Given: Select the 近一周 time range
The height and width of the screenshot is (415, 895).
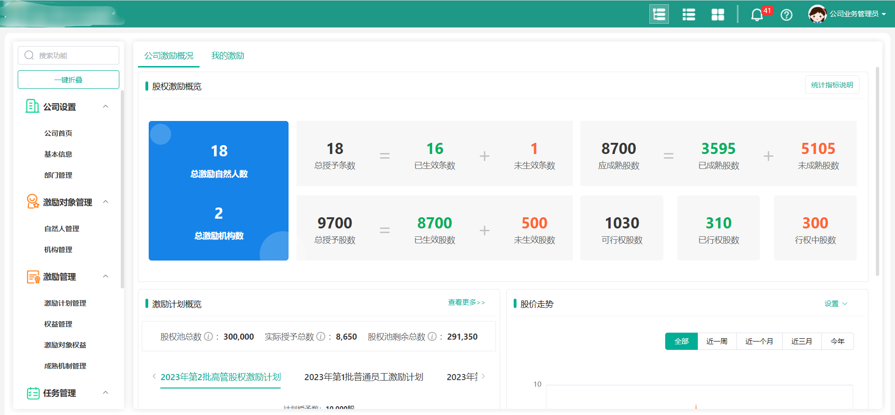Looking at the screenshot, I should [x=717, y=341].
